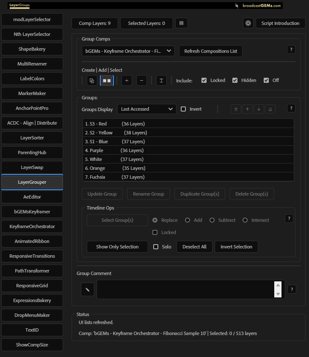The image size is (309, 357).
Task: Open the ParentingHub script
Action: 32,153
